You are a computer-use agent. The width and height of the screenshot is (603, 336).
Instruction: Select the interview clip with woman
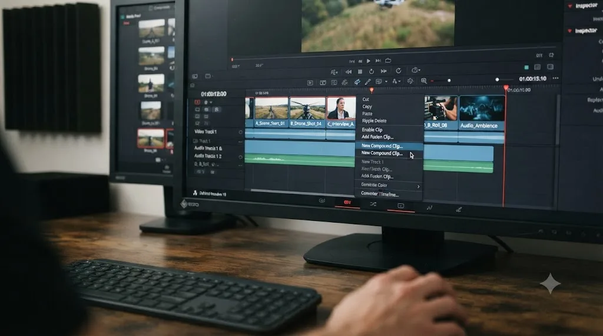(341, 112)
